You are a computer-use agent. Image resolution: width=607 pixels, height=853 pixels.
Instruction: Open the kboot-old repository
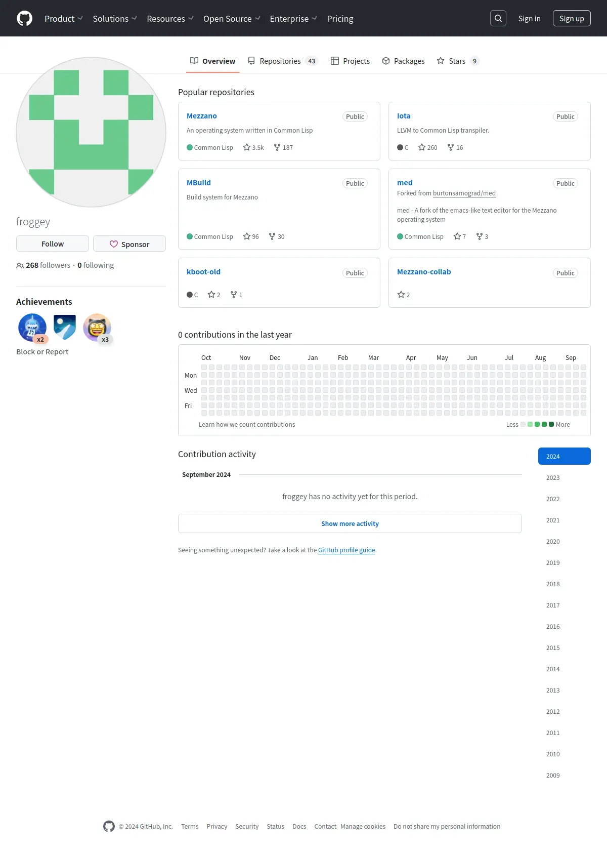point(203,272)
